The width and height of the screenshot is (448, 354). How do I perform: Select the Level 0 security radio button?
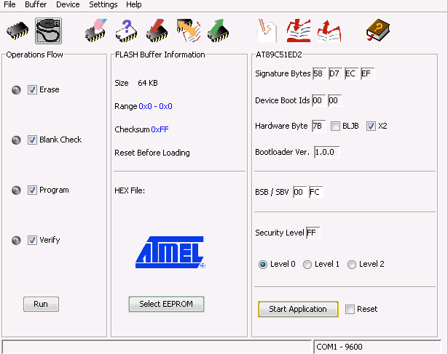(x=263, y=265)
